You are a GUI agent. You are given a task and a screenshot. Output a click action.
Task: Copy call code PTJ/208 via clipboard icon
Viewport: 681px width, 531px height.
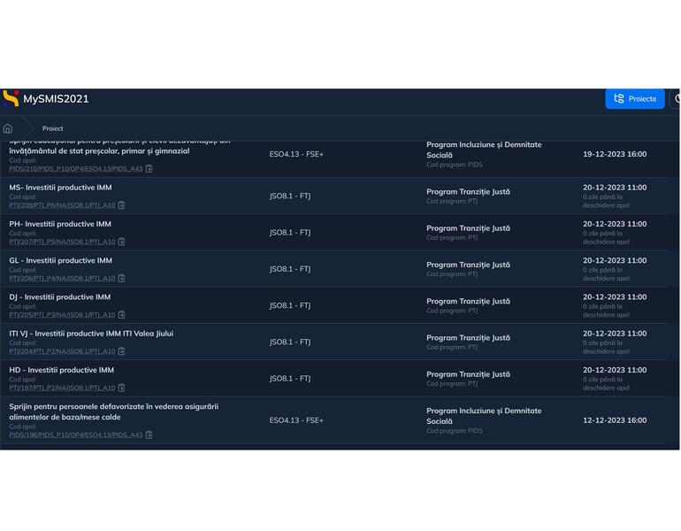pos(122,205)
